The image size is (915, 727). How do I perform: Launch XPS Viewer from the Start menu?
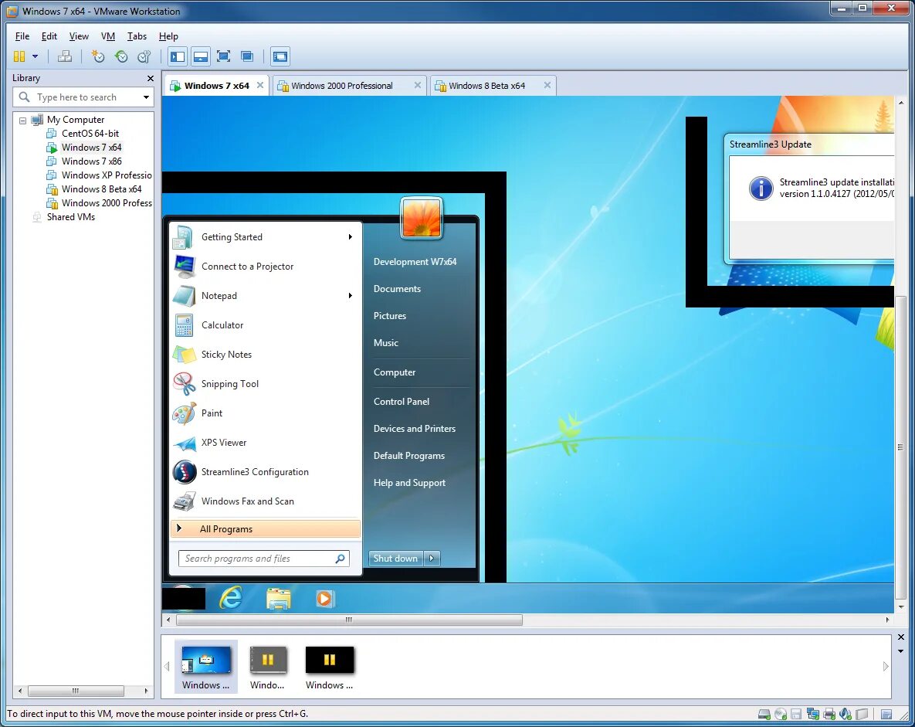click(x=266, y=443)
